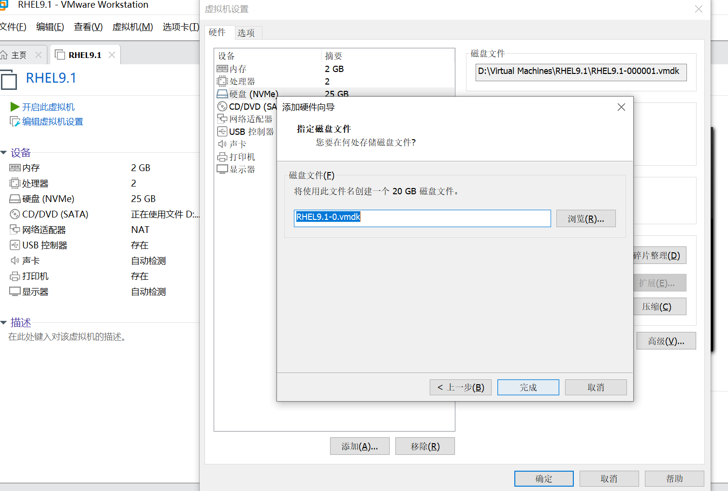
Task: Open the 选项卡(T) menu
Action: [x=181, y=27]
